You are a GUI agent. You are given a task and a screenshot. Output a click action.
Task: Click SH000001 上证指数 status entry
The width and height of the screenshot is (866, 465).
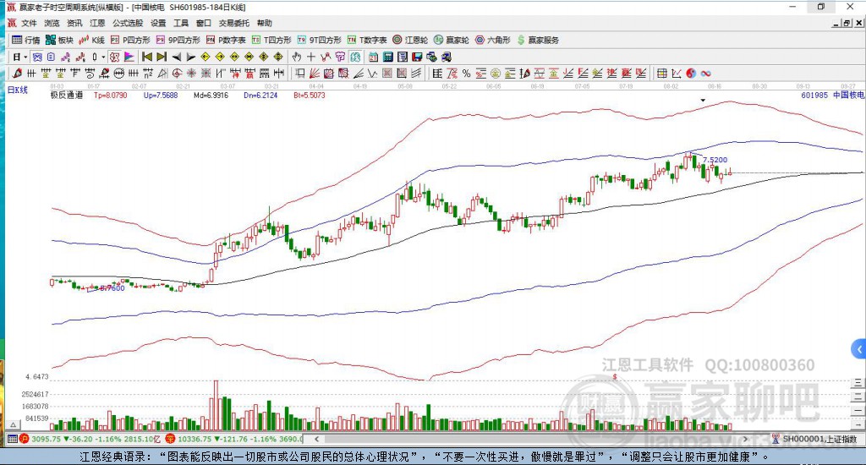tap(814, 439)
